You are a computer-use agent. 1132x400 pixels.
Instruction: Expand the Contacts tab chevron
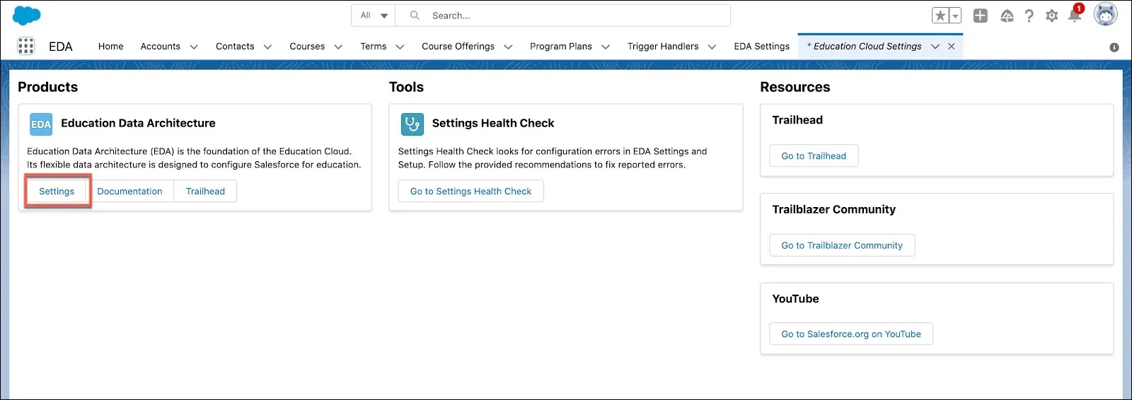[267, 47]
